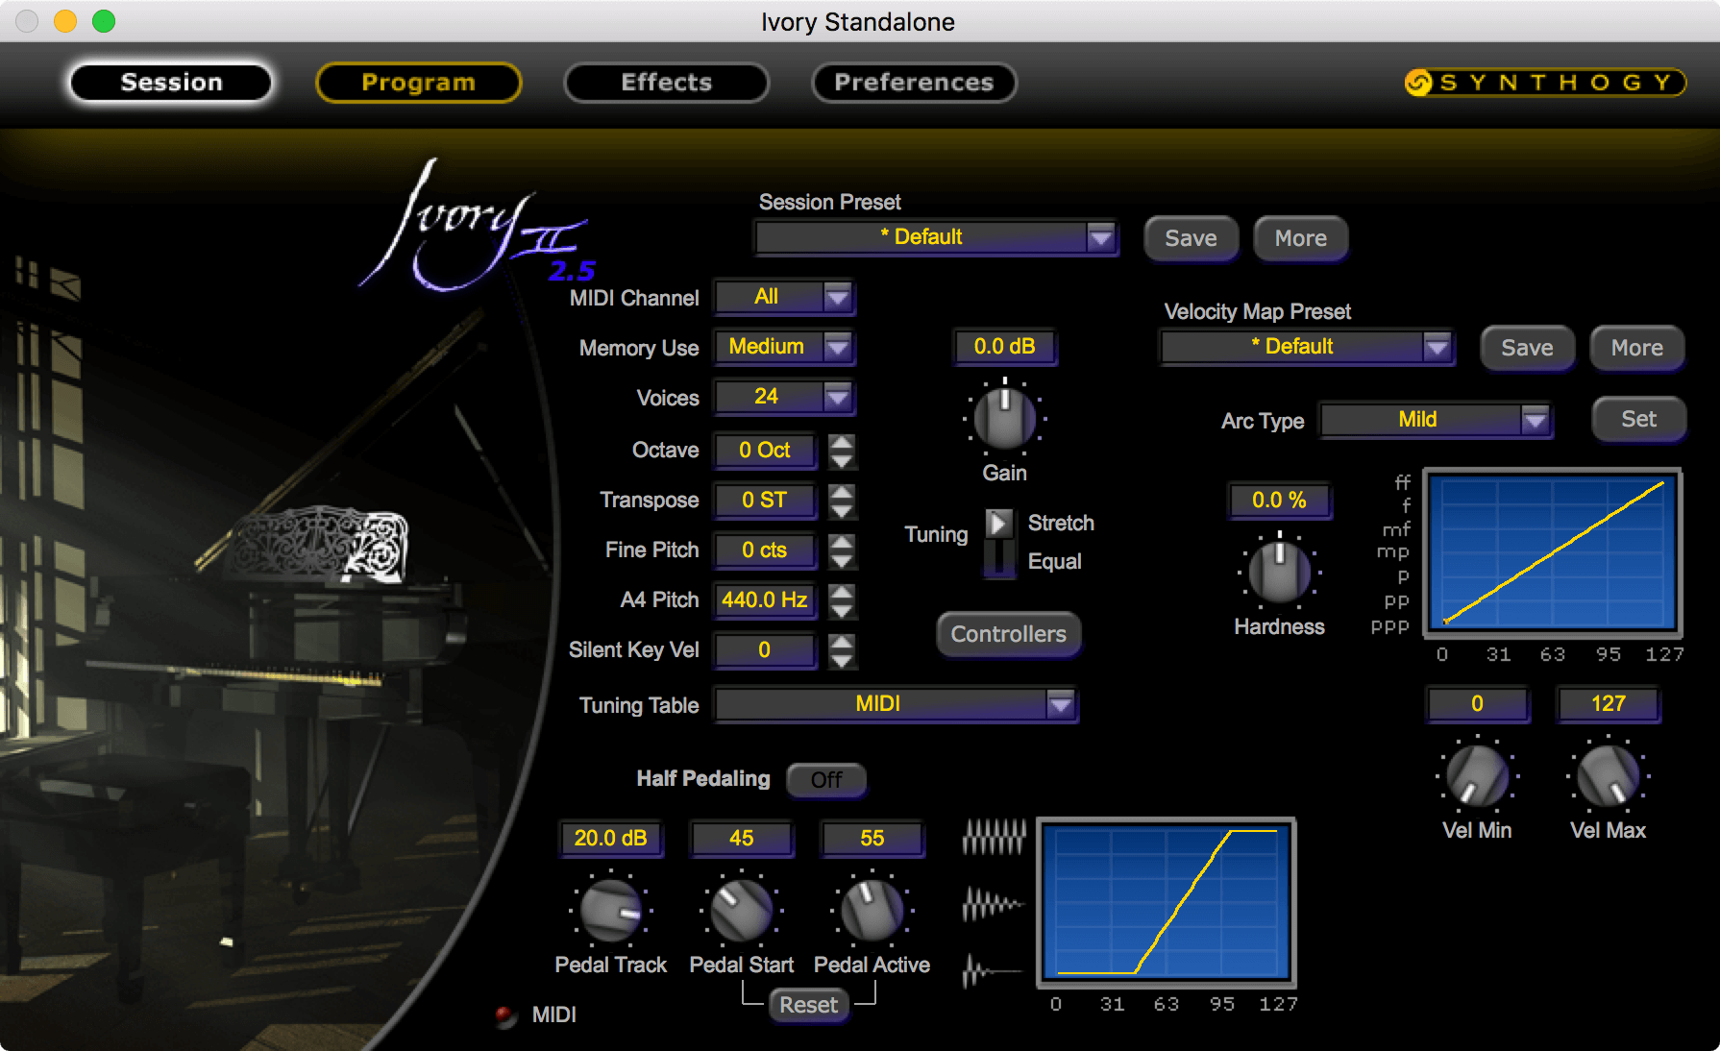Click the Gain knob
The width and height of the screenshot is (1720, 1051).
pos(1005,419)
